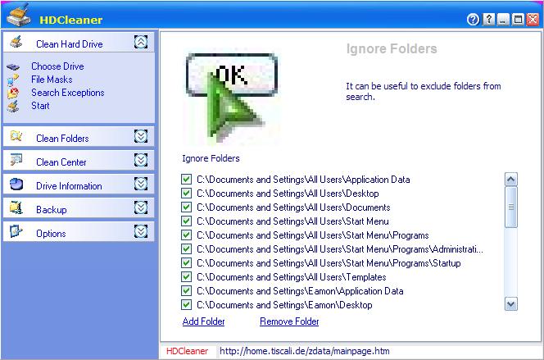The image size is (544, 360).
Task: Toggle Programs\Startup folder checkbox
Action: click(186, 262)
